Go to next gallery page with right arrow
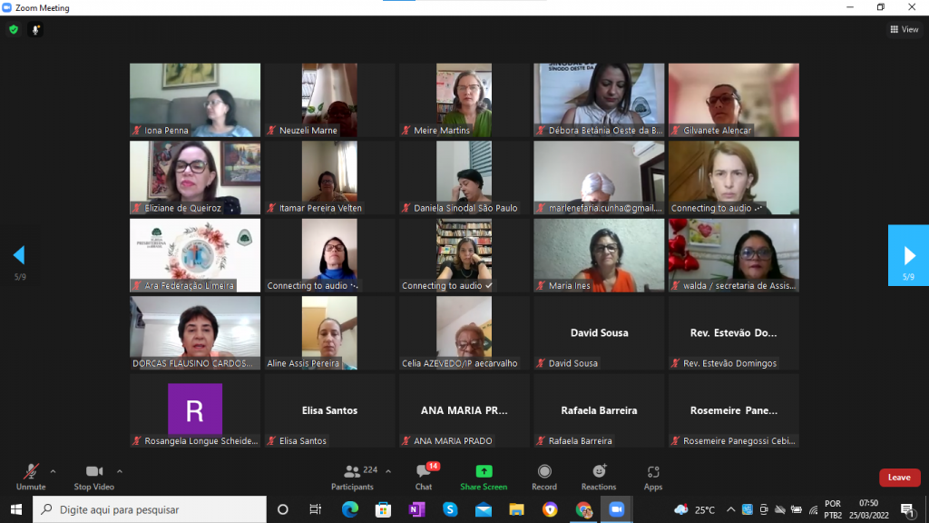Screen dimensions: 929x523 (x=908, y=256)
